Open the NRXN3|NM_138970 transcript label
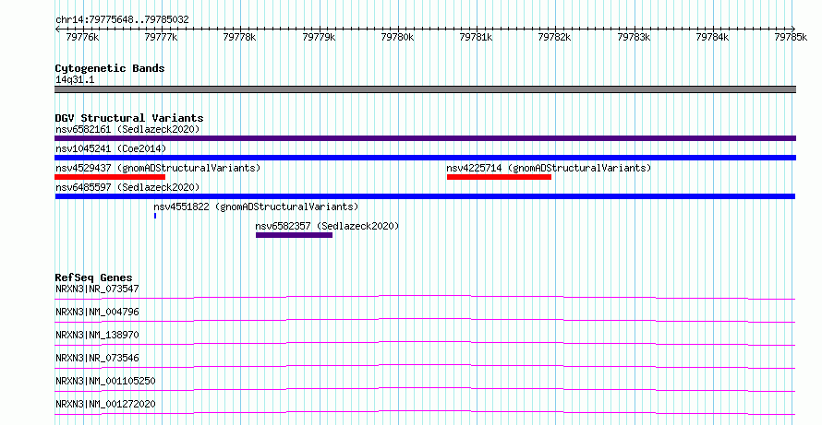 (97, 335)
